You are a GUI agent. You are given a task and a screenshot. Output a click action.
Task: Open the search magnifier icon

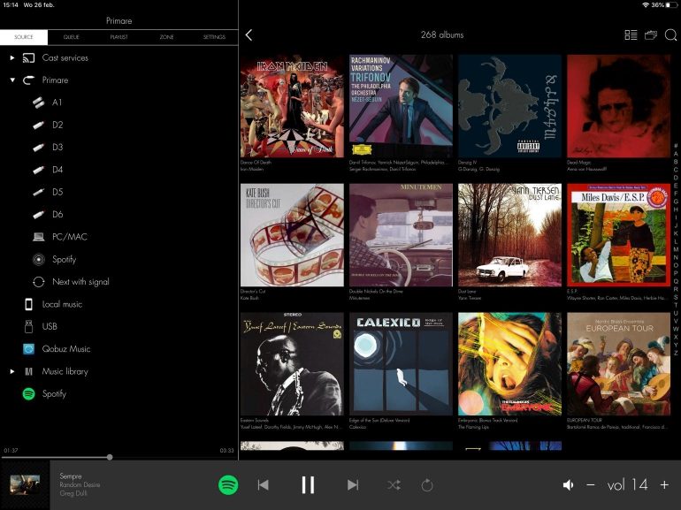coord(670,35)
